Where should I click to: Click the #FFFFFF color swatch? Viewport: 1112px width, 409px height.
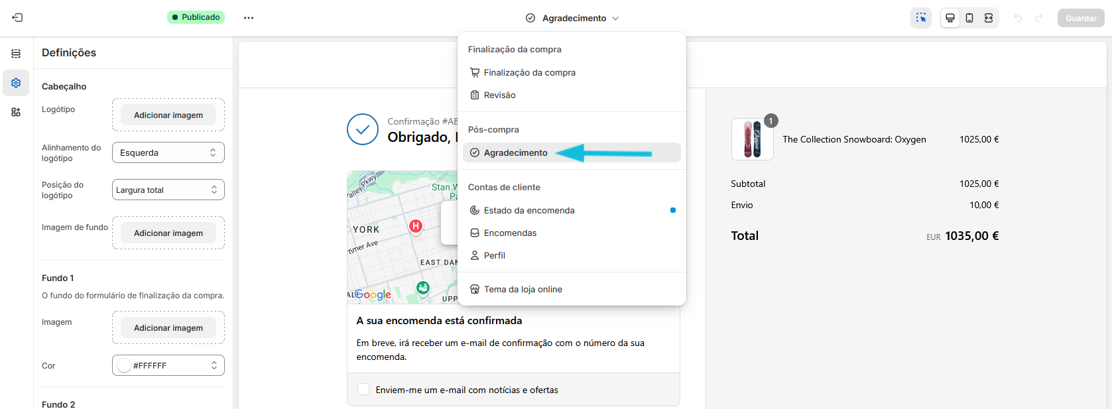click(x=124, y=365)
